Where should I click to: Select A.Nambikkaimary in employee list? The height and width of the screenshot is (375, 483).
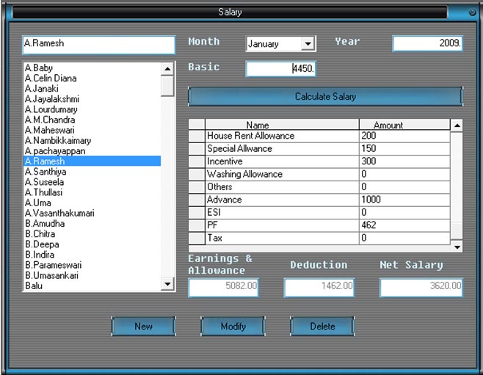pyautogui.click(x=92, y=140)
